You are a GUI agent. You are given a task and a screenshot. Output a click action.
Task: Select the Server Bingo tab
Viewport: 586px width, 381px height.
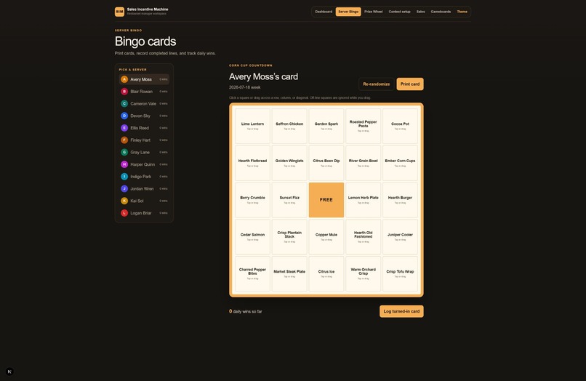pos(348,12)
